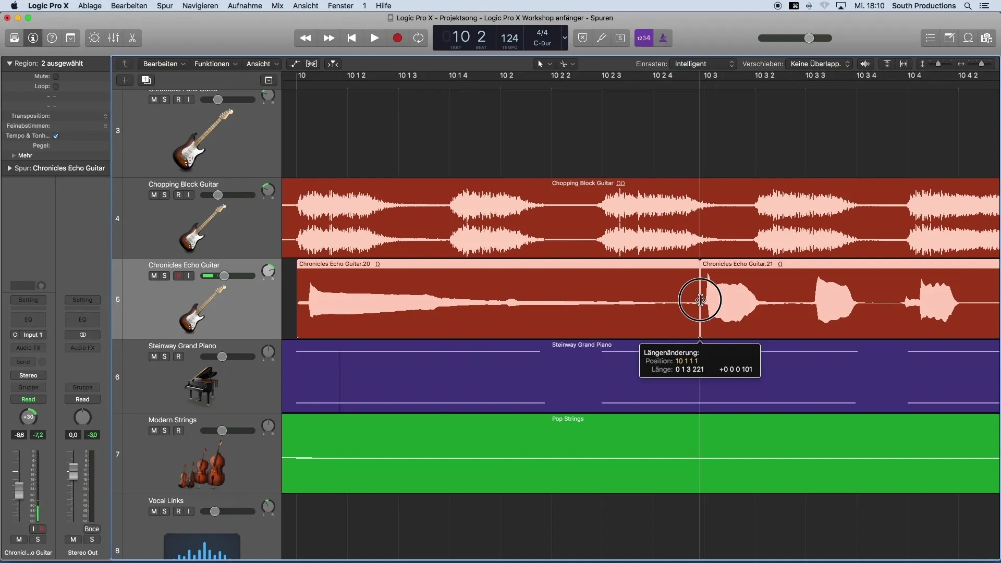This screenshot has height=563, width=1001.
Task: Open the Editors scissors icon
Action: (132, 38)
